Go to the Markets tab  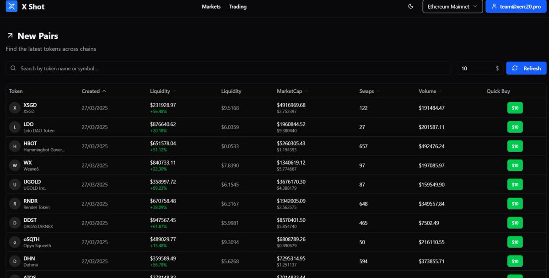(211, 6)
